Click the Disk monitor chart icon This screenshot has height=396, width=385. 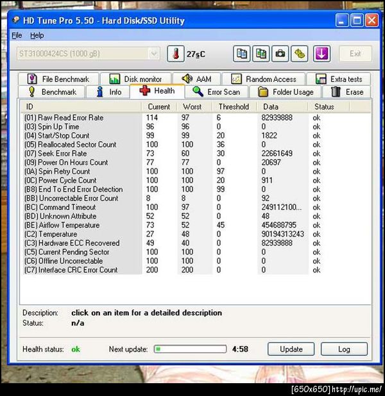coord(115,79)
